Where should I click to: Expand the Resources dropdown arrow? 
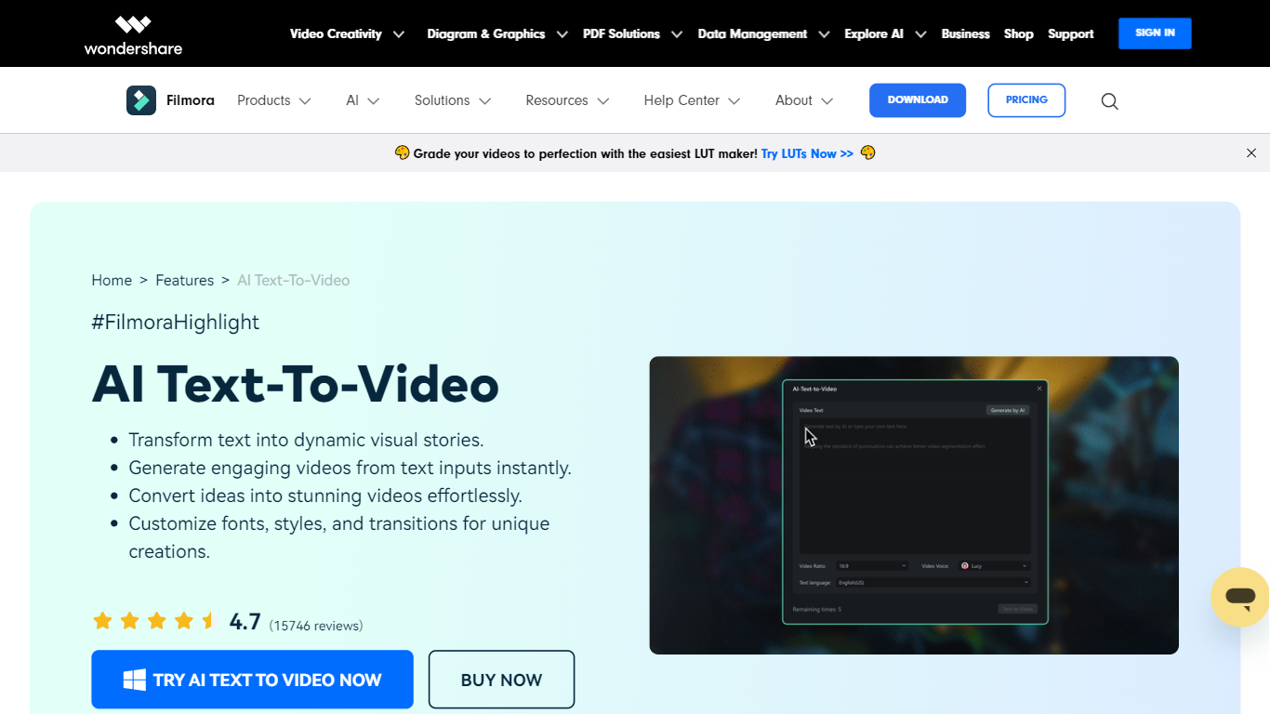click(603, 101)
